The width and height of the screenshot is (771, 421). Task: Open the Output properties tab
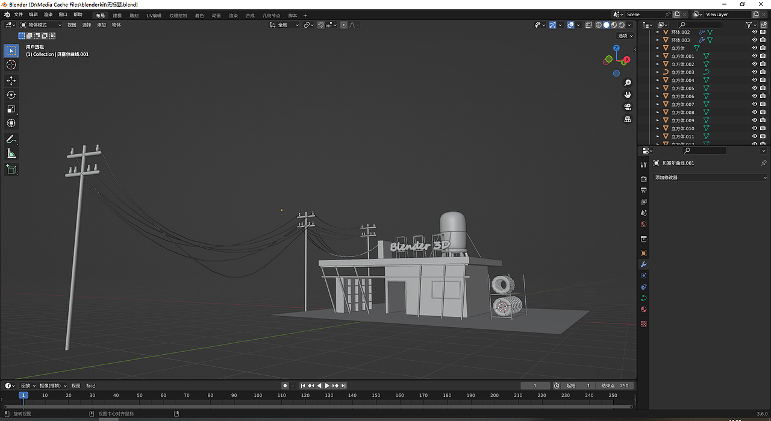[x=643, y=190]
